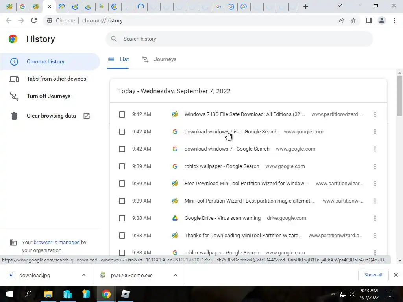403x302 pixels.
Task: Check the Windows 7 ISO File Safe Download entry
Action: tap(122, 114)
